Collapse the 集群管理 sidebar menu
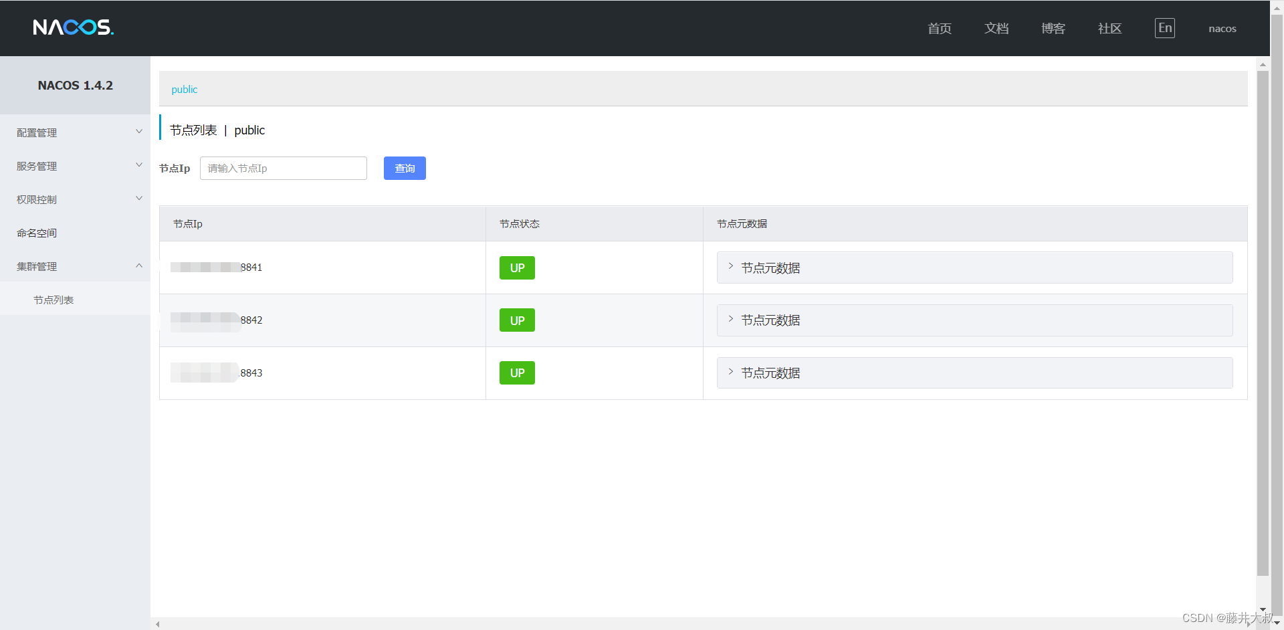Viewport: 1284px width, 630px height. 75,266
